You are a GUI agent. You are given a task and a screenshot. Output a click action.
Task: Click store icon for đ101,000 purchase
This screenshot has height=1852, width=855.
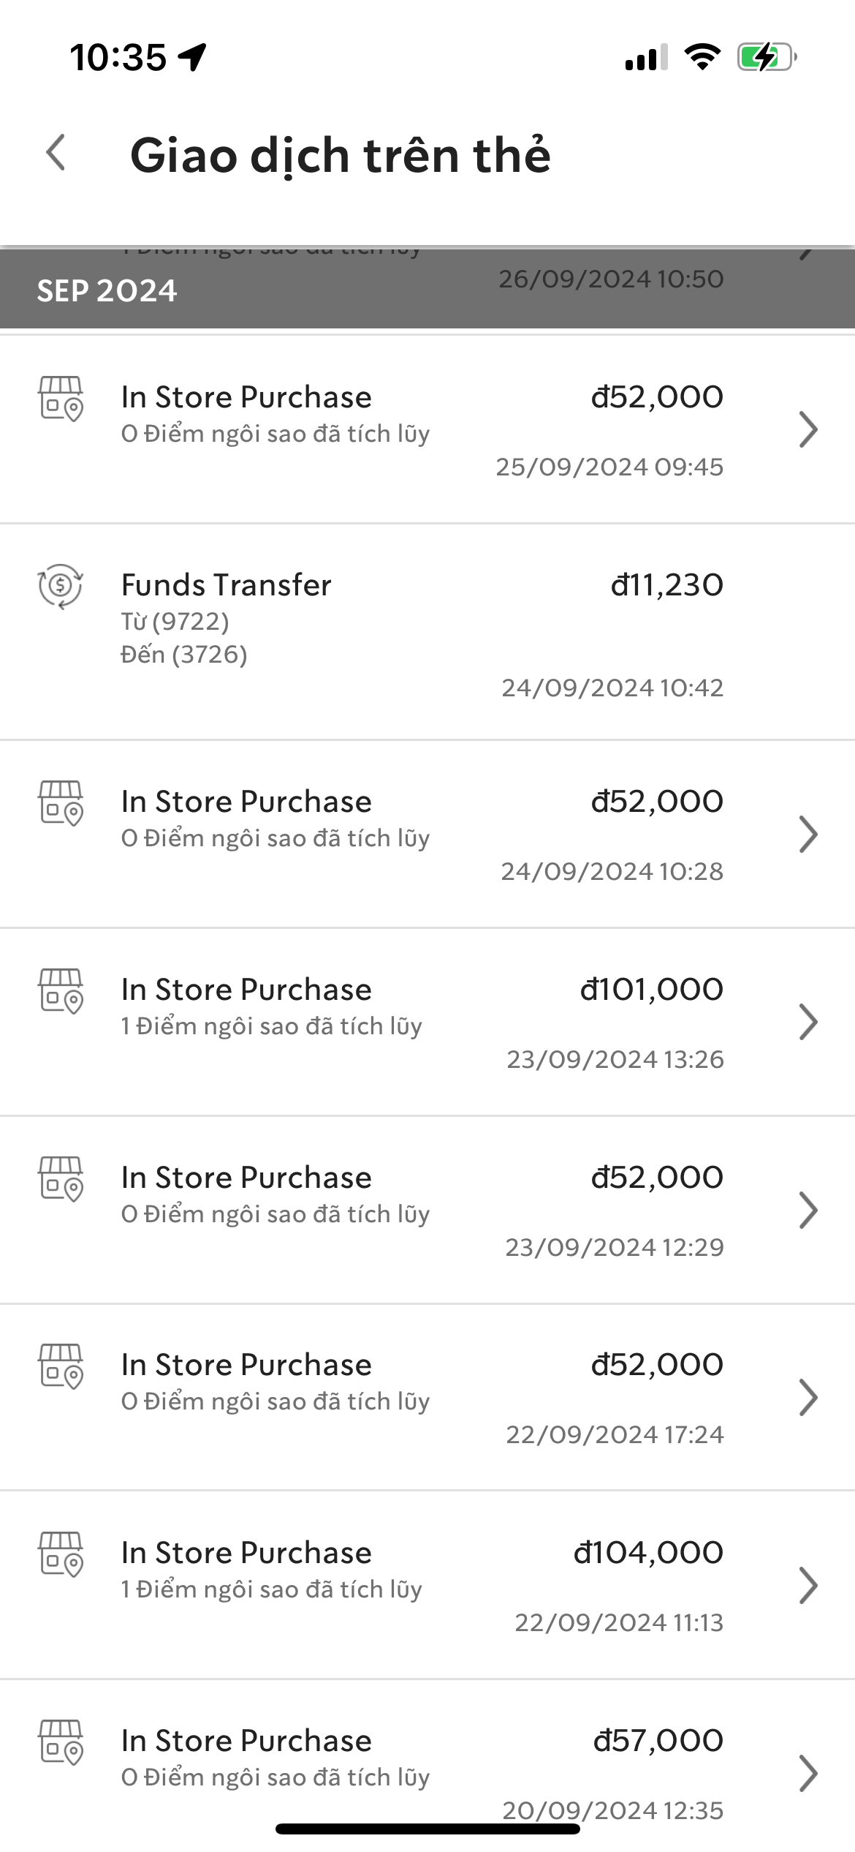(x=61, y=991)
